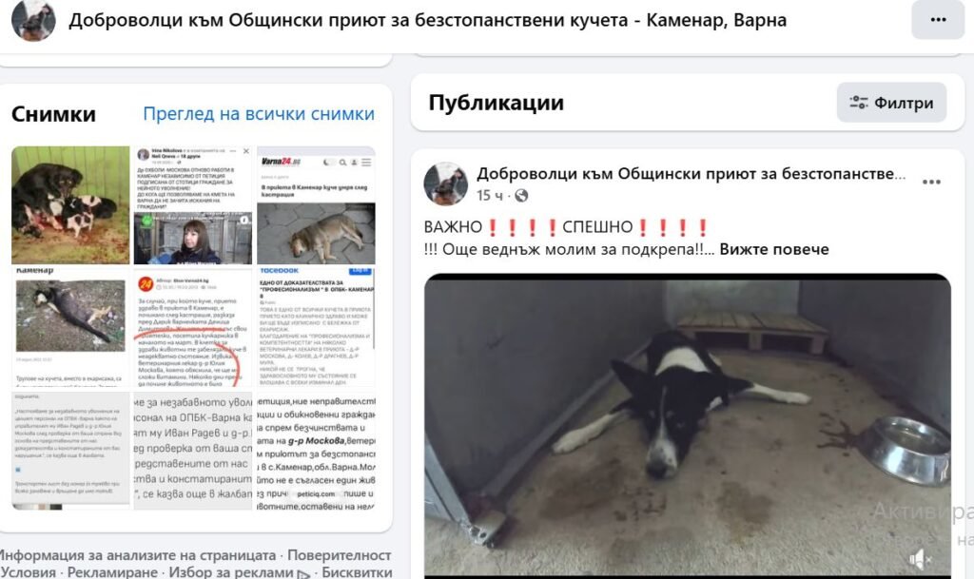The width and height of the screenshot is (974, 579).
Task: Open Преглед на всички снимки link
Action: click(259, 114)
